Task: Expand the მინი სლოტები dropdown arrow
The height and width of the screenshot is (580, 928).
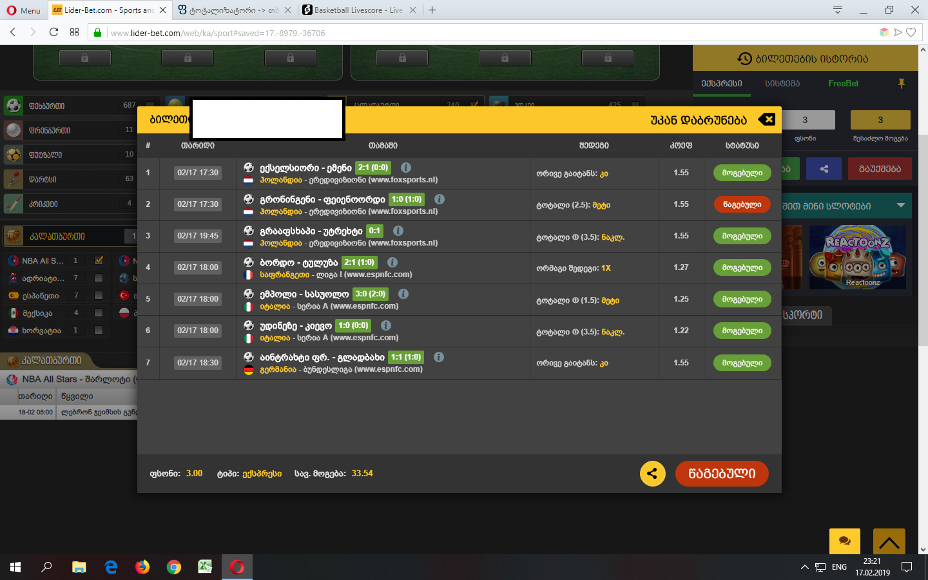Action: point(901,206)
